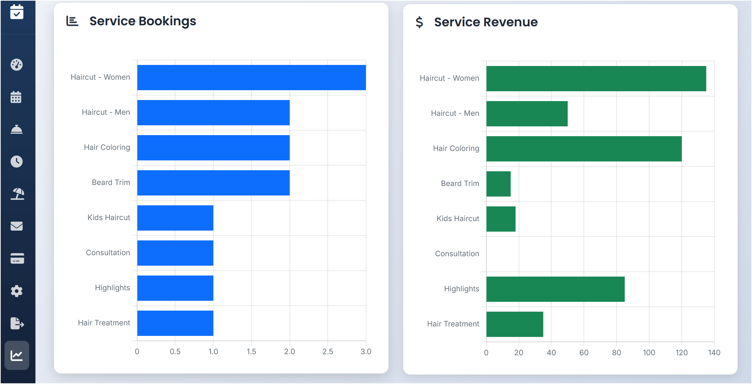The image size is (752, 384).
Task: Click the 140 axis value in revenue chart
Action: point(714,352)
